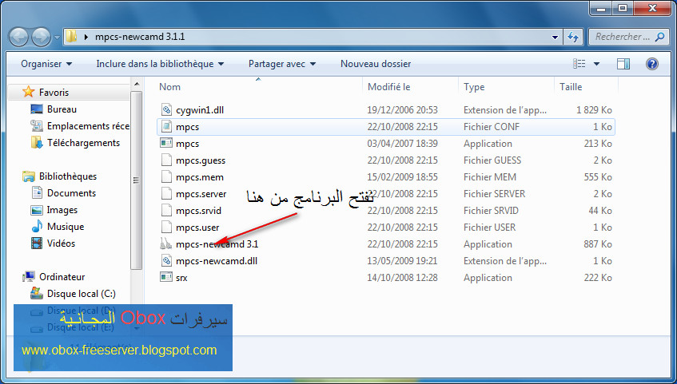The image size is (677, 384).
Task: Select the cygwin1.dll file icon
Action: (166, 109)
